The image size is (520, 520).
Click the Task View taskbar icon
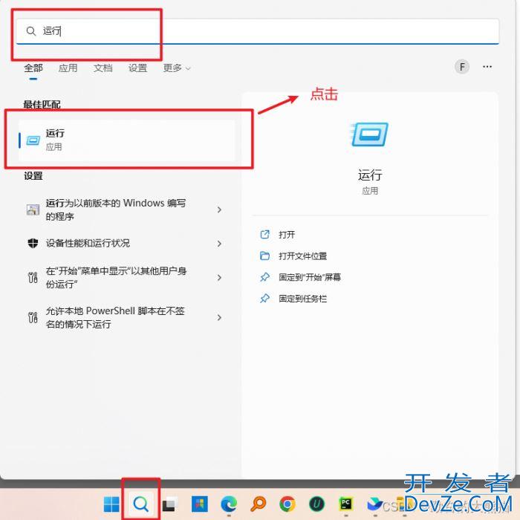tap(169, 504)
